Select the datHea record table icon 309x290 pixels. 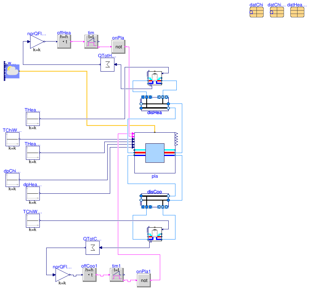click(x=297, y=12)
